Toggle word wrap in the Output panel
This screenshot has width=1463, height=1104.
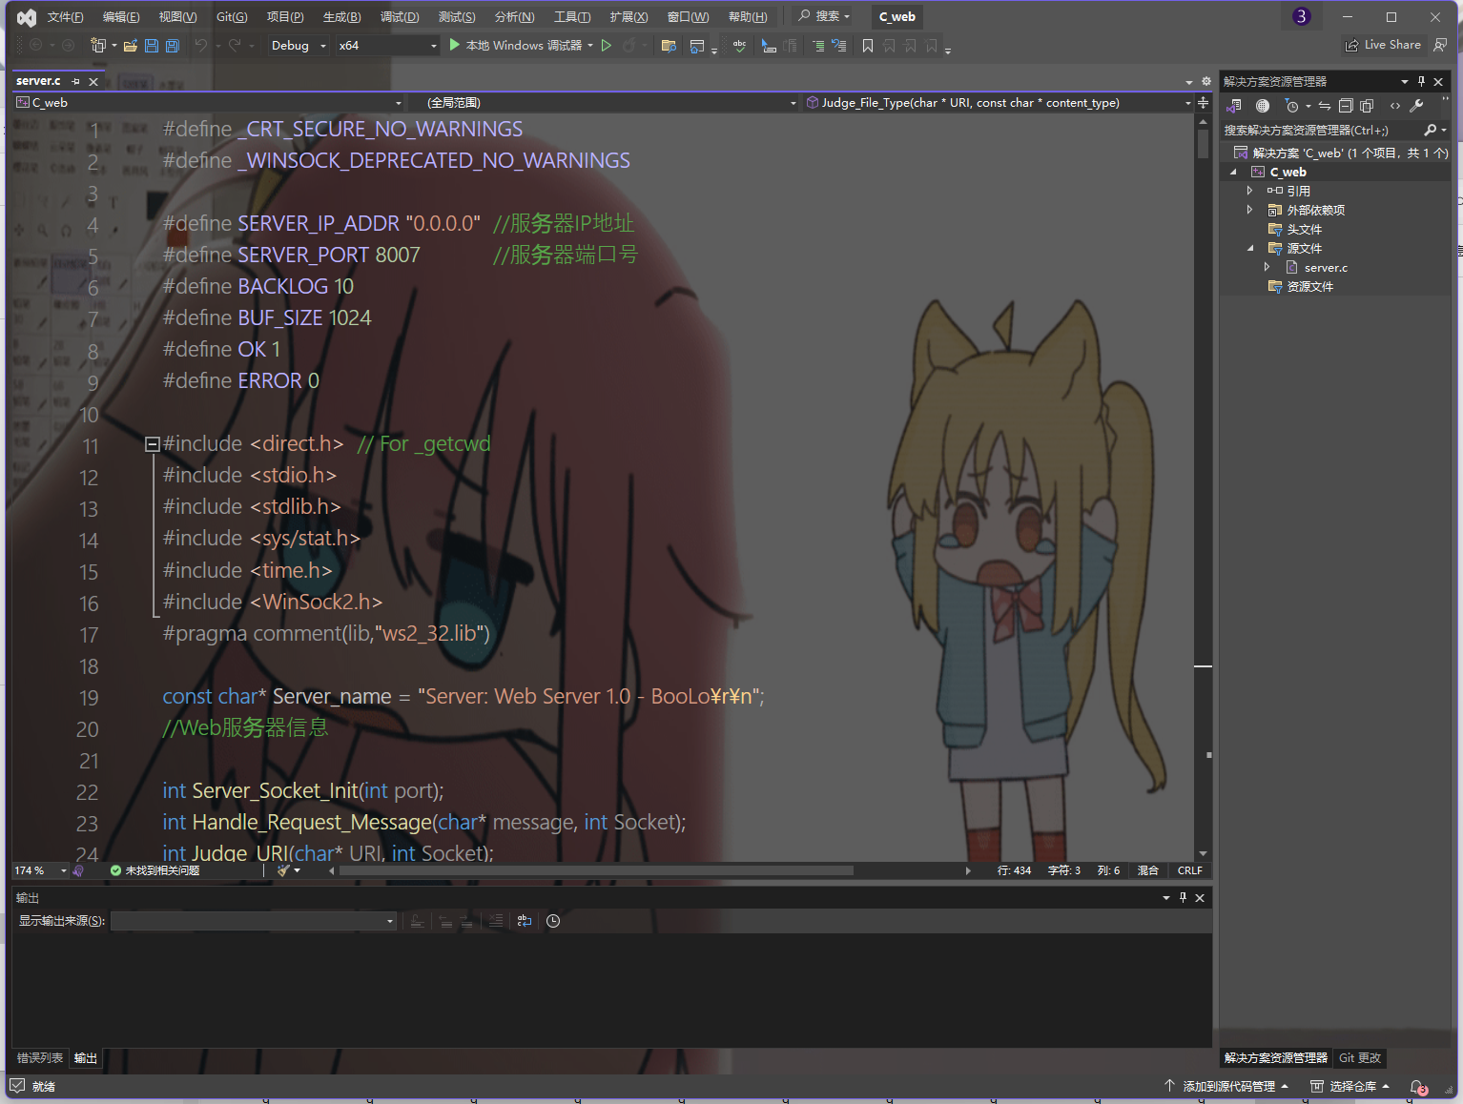524,921
